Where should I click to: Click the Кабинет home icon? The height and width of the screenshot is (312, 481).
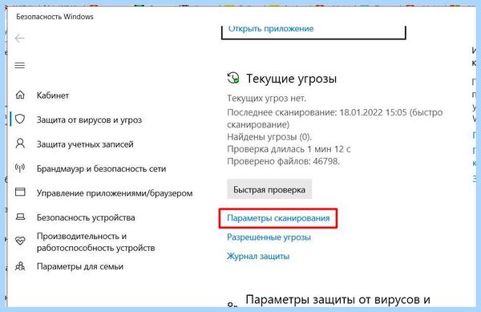pyautogui.click(x=20, y=95)
